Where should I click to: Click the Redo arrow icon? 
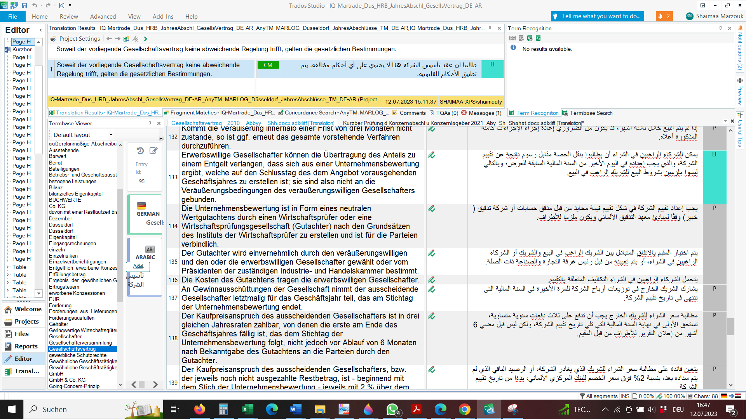(x=48, y=5)
